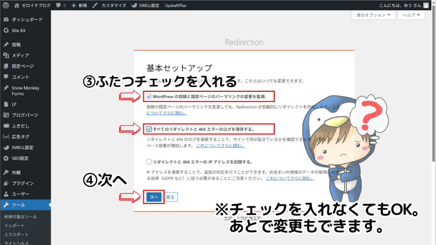Screen dimensions: 436x245
Task: Click the コメント bubble icon in sidebar
Action: [6, 77]
